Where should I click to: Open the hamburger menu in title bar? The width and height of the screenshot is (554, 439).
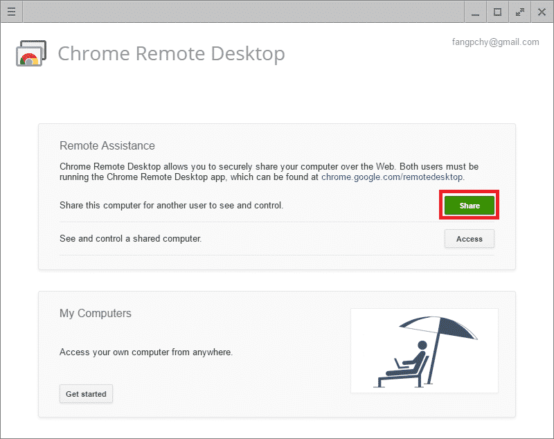pos(11,12)
